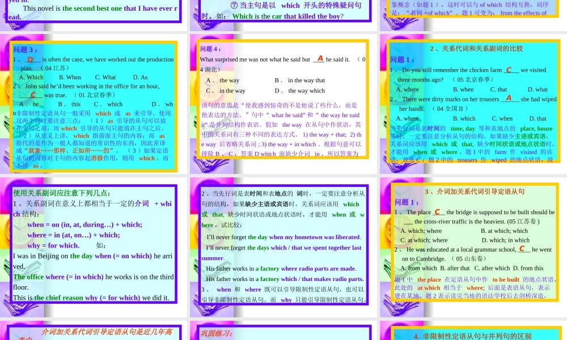Select option 'A. which; where'
Viewport: 567px width, 340px height.
tap(421, 231)
